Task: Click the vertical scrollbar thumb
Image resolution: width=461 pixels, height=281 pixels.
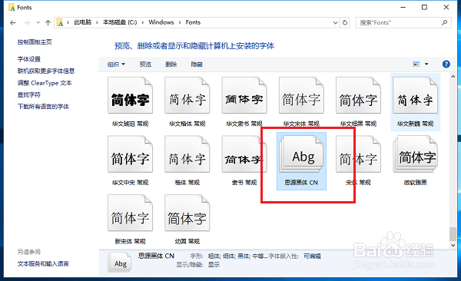Action: point(453,234)
